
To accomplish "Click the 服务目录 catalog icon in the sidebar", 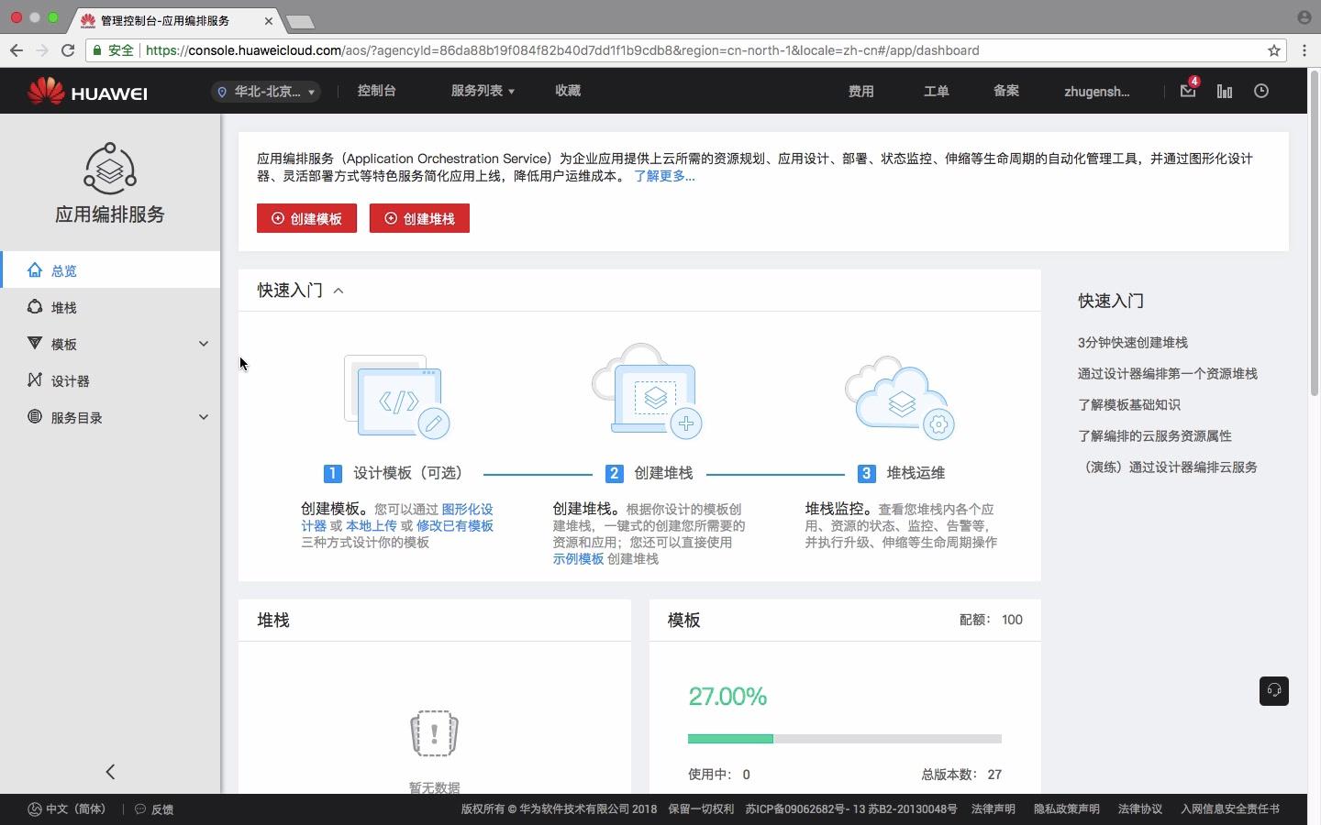I will pyautogui.click(x=35, y=416).
